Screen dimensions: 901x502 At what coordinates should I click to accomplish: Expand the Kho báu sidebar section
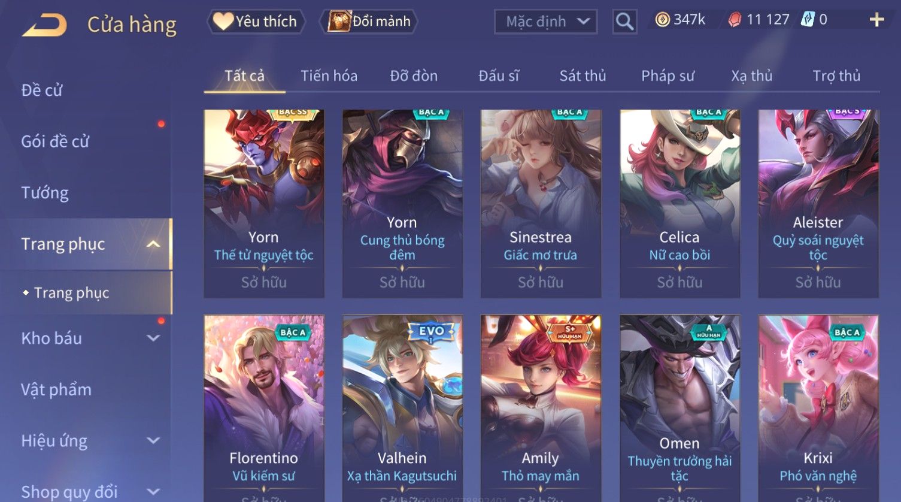pyautogui.click(x=153, y=338)
